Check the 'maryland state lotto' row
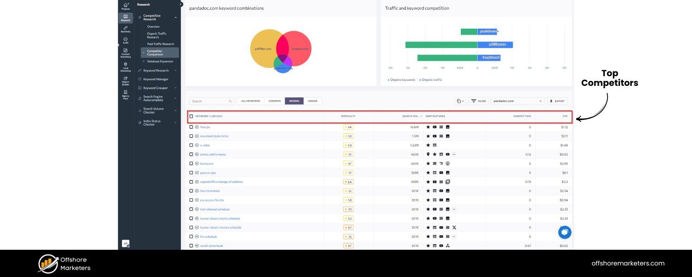Image resolution: width=692 pixels, height=277 pixels. pyautogui.click(x=191, y=136)
